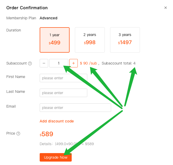
Task: Click the Subaccount help question icon
Action: pos(30,63)
